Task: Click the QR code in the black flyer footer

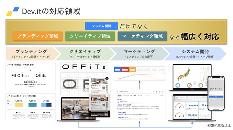Action: click(x=106, y=114)
